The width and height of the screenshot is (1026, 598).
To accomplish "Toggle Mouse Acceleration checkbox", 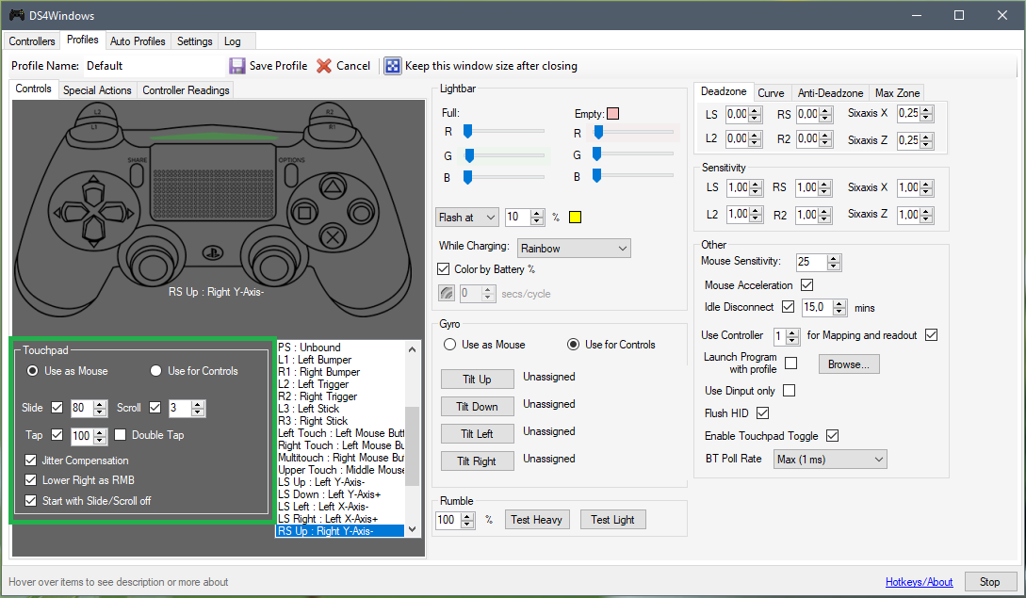I will tap(806, 285).
